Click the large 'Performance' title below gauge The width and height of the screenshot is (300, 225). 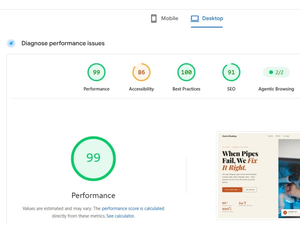pyautogui.click(x=93, y=196)
